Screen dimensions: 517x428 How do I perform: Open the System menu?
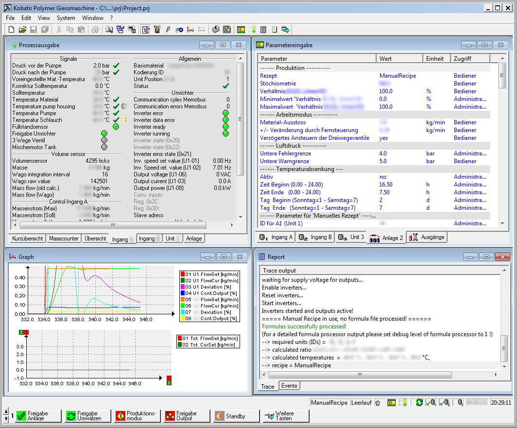pyautogui.click(x=66, y=17)
